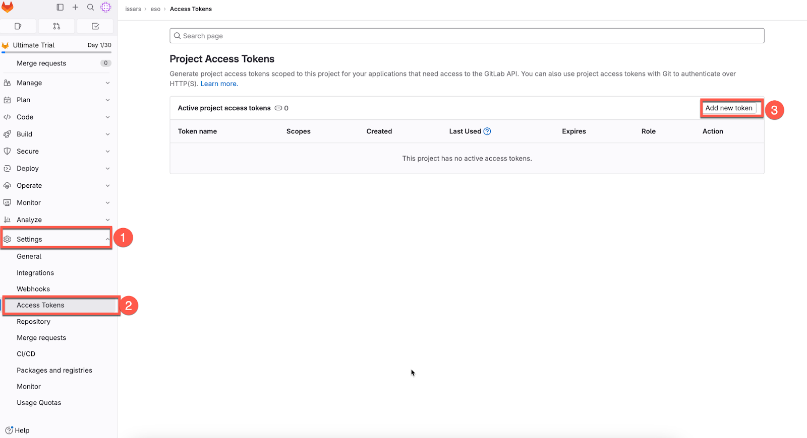Focus the Search page input field
Screen dimensions: 807x438
(467, 36)
